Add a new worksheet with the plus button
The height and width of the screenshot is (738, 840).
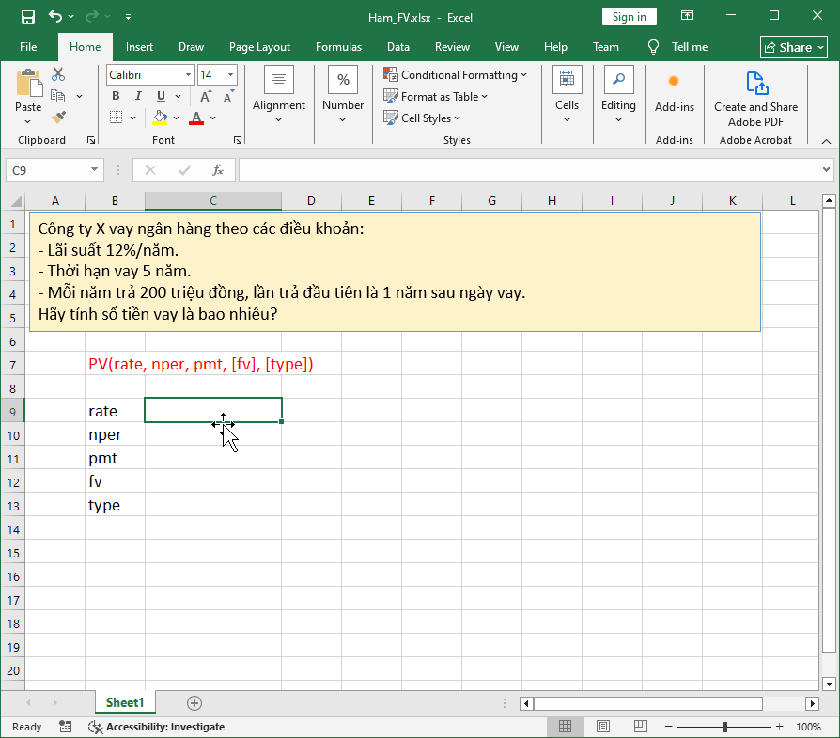tap(194, 702)
